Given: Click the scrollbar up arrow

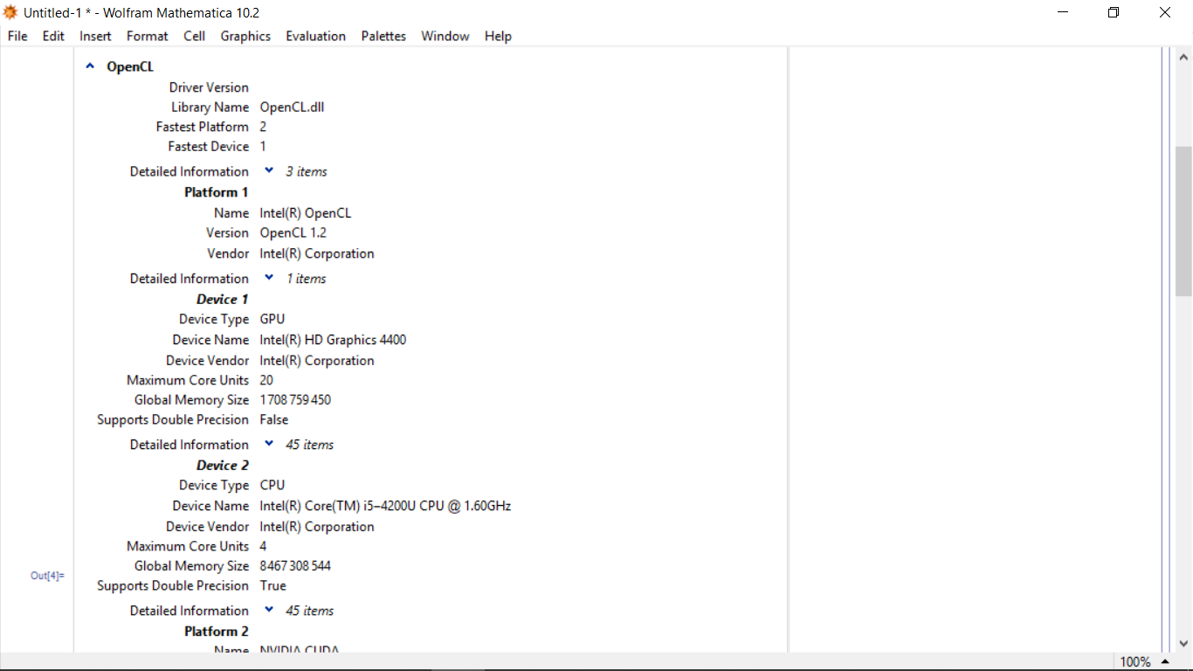Looking at the screenshot, I should (x=1183, y=56).
